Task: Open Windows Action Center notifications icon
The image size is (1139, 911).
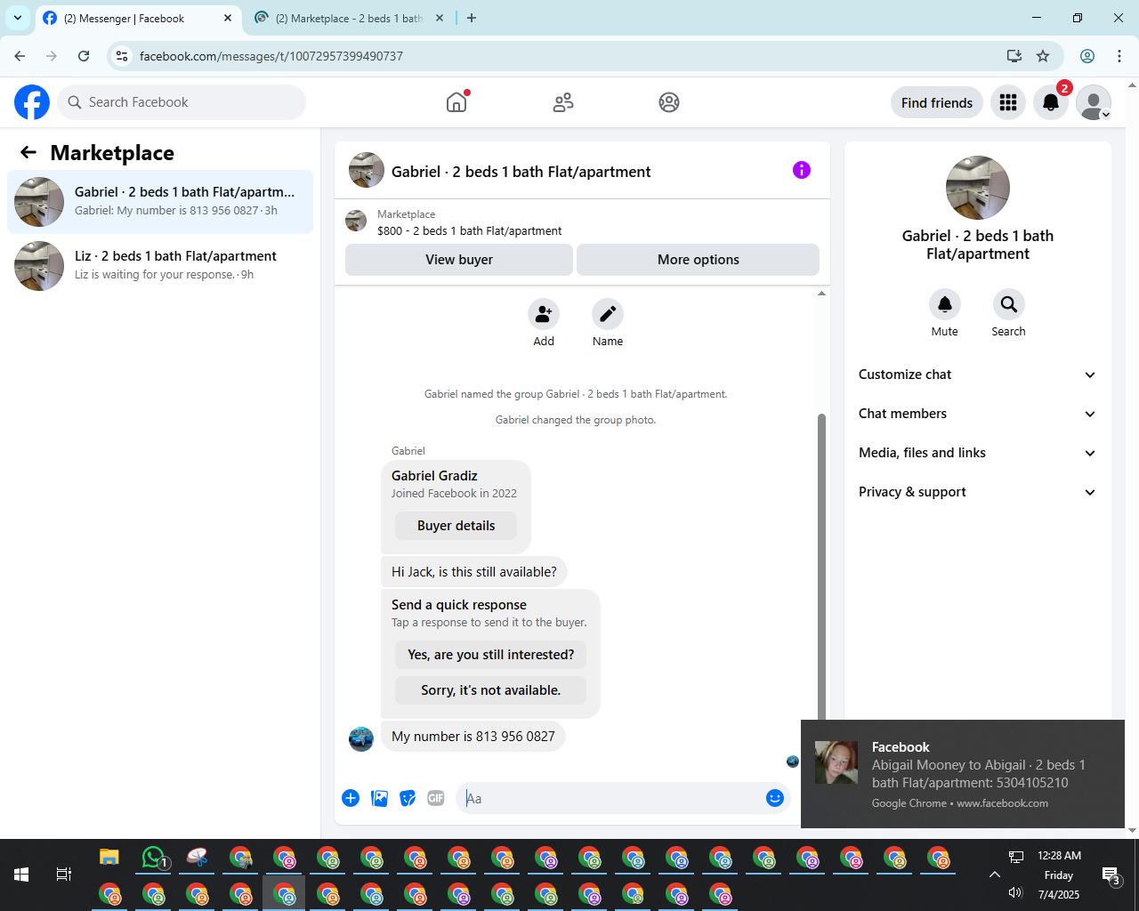Action: tap(1111, 875)
